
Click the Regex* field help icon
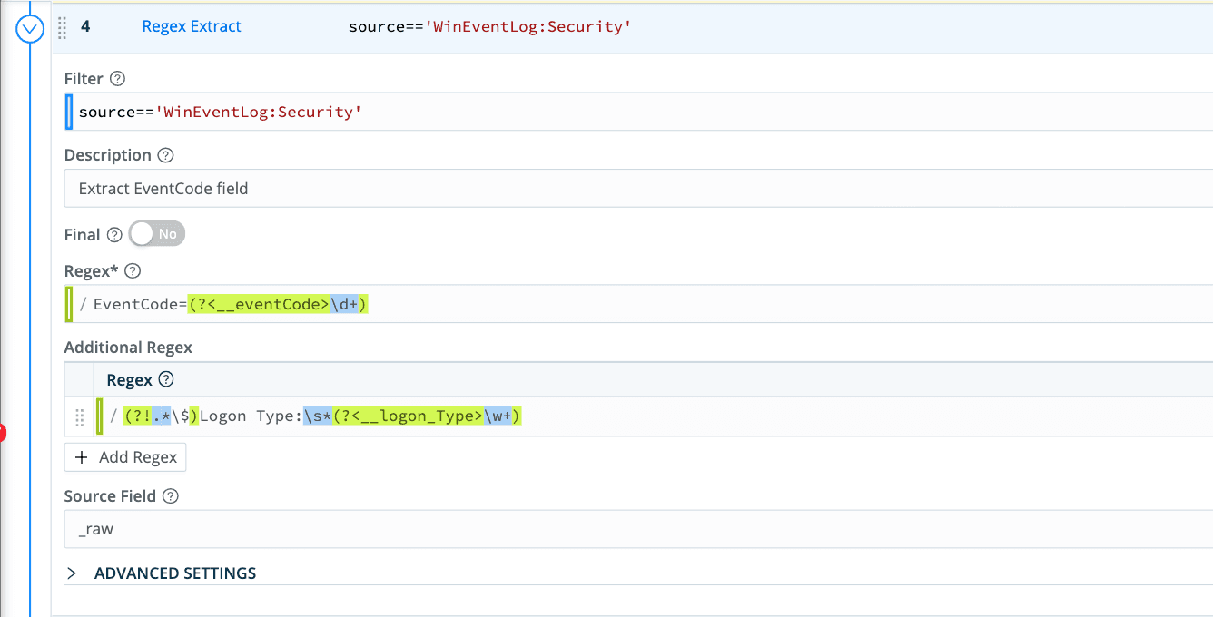pos(133,270)
